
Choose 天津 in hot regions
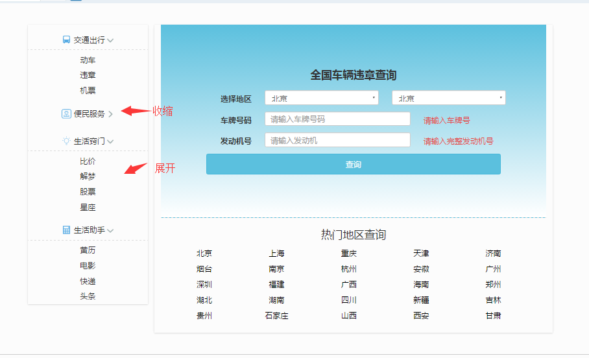421,254
